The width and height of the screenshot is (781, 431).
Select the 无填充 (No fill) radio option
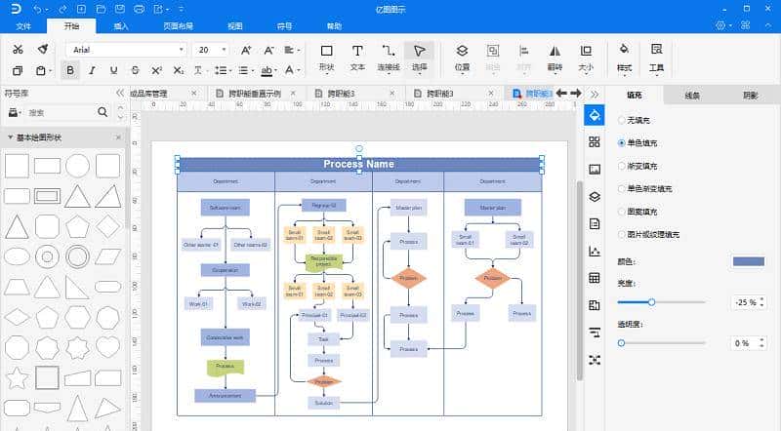[621, 120]
